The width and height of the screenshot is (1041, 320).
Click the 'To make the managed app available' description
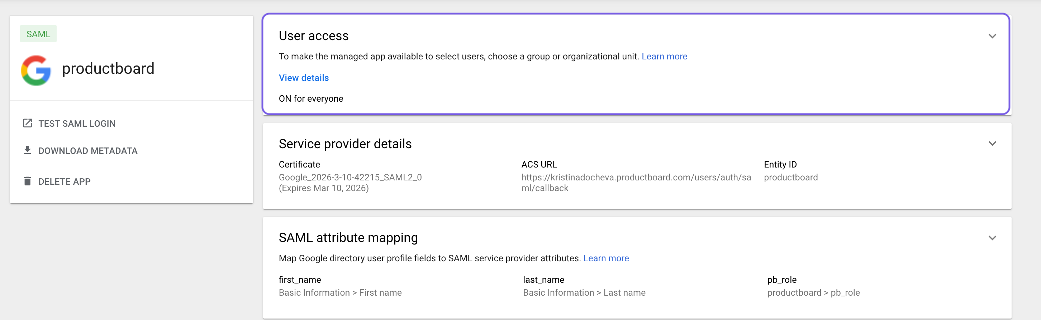pos(459,57)
